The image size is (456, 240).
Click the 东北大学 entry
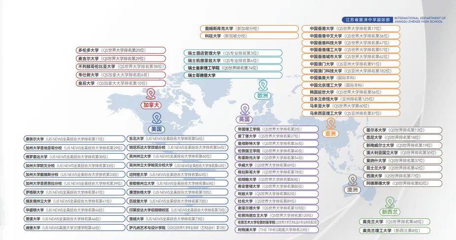tap(177, 138)
